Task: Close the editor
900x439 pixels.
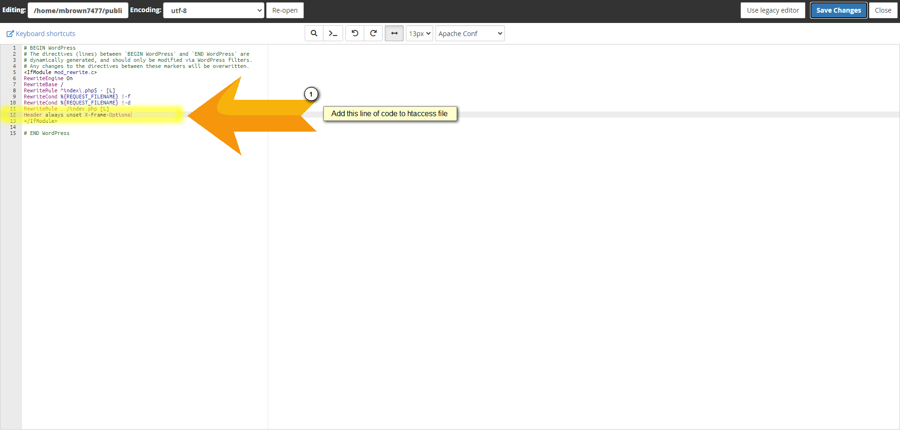Action: point(883,10)
